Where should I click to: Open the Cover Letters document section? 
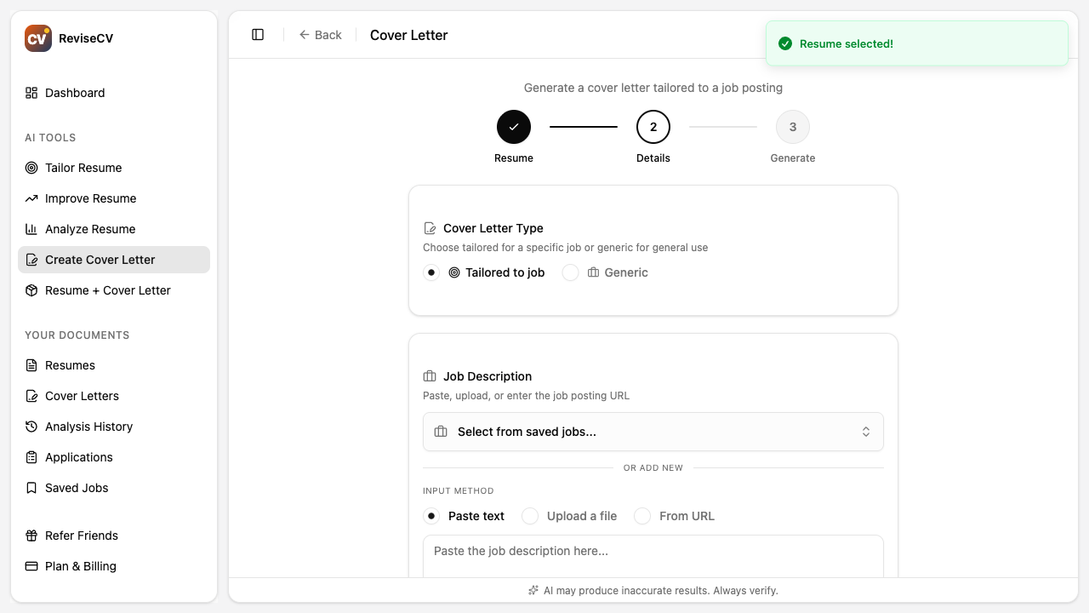coord(83,396)
